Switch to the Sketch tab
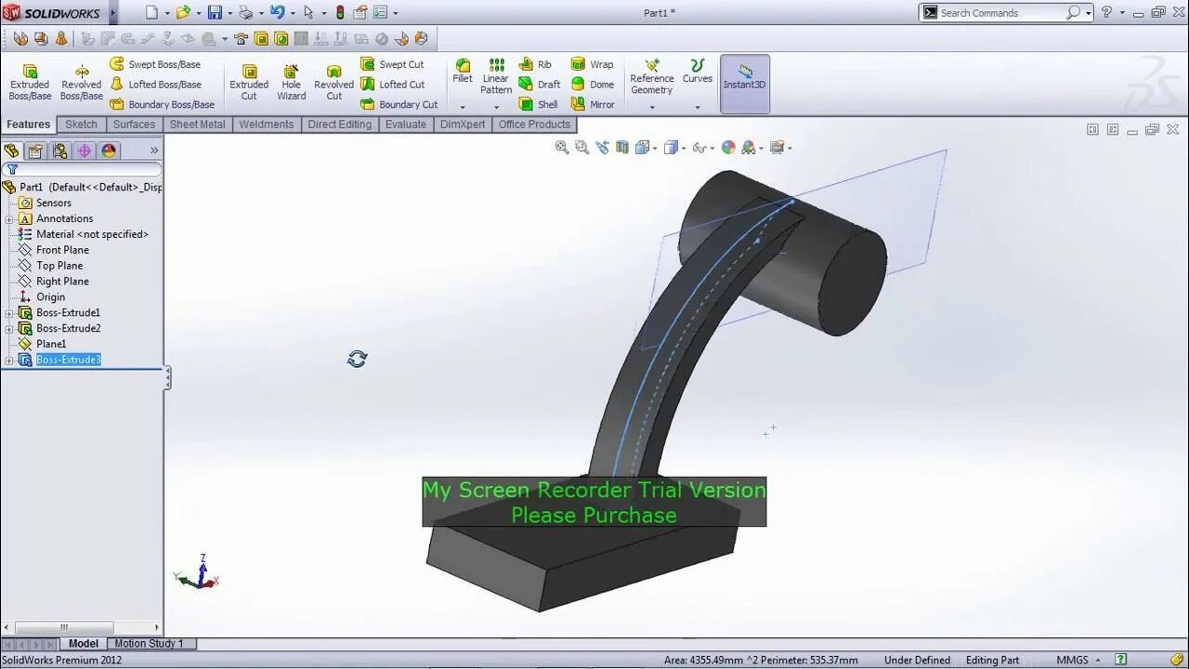 [81, 124]
